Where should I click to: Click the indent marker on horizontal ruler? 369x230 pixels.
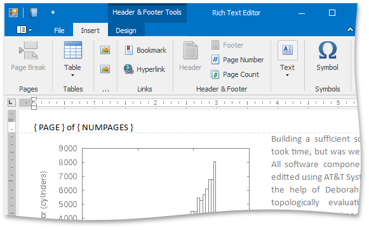click(34, 104)
